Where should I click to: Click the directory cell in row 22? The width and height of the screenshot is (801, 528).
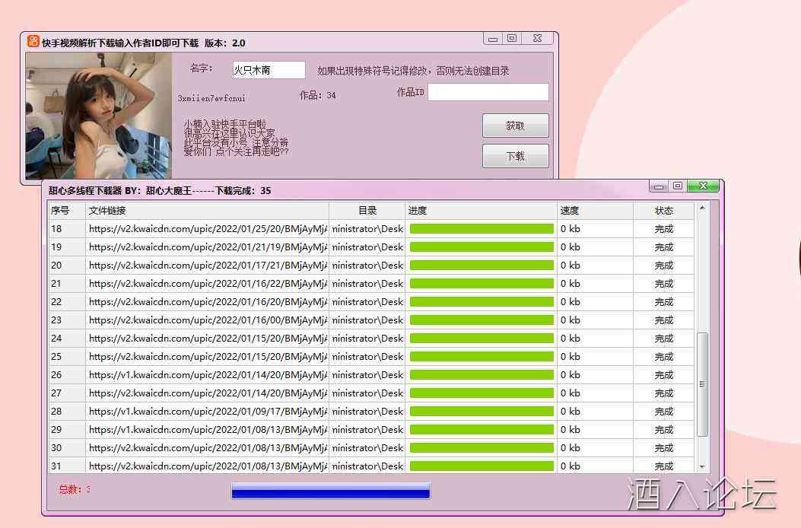367,302
